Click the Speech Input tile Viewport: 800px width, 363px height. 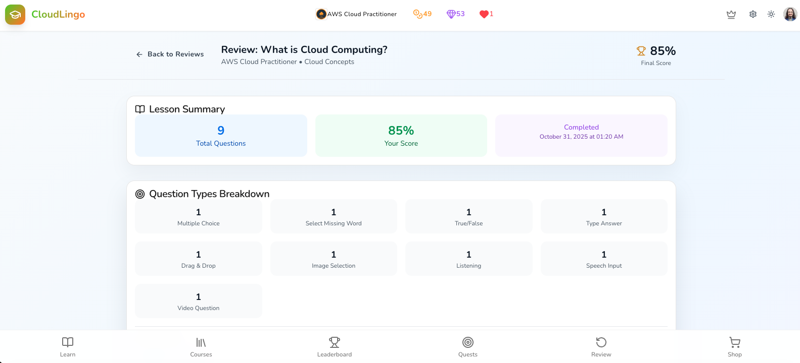point(604,259)
